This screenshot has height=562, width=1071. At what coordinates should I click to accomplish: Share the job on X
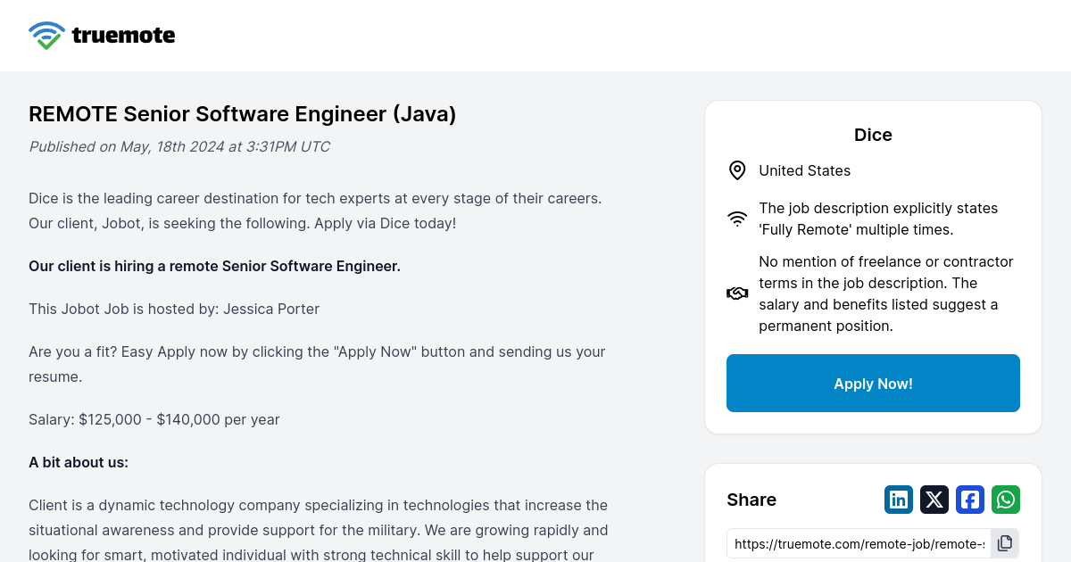point(934,500)
